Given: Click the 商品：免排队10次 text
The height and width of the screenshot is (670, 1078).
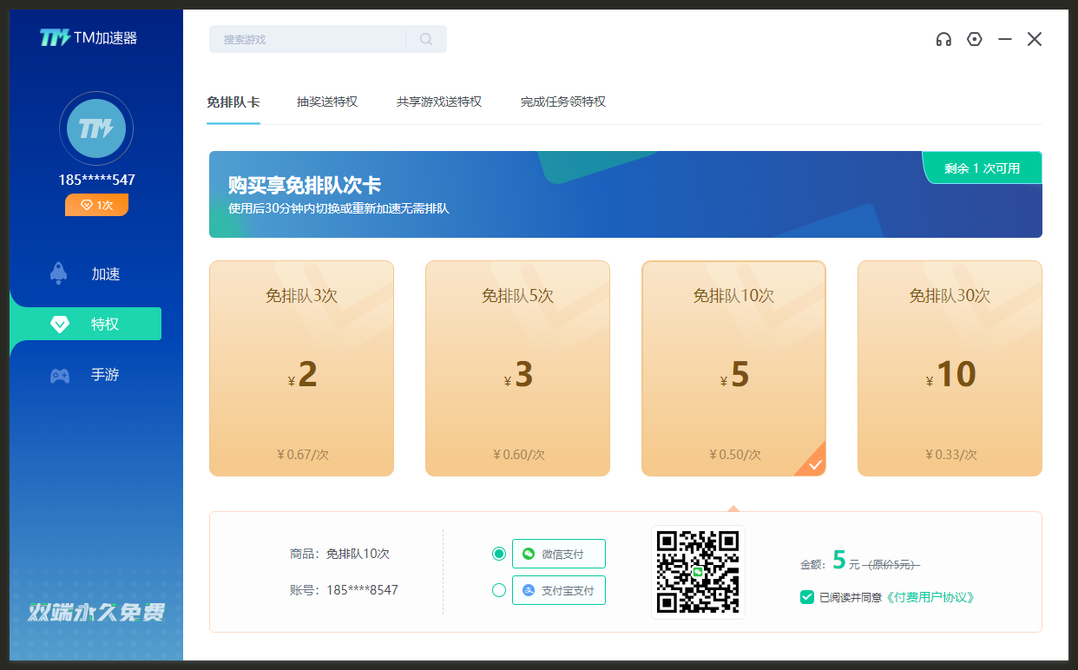Looking at the screenshot, I should click(339, 554).
